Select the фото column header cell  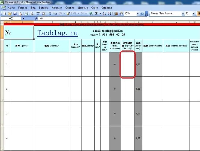(x=22, y=46)
